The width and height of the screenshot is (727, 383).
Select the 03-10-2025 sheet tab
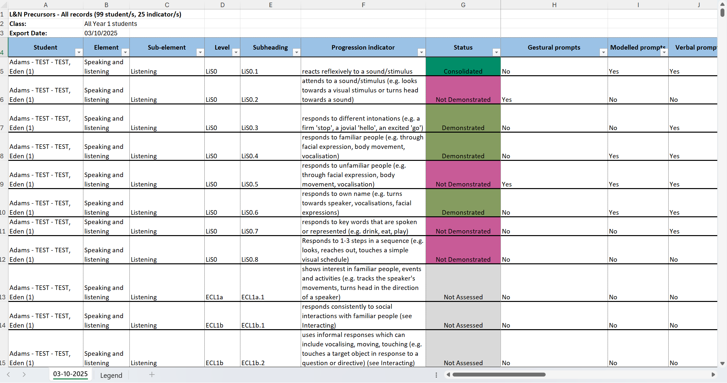point(70,374)
